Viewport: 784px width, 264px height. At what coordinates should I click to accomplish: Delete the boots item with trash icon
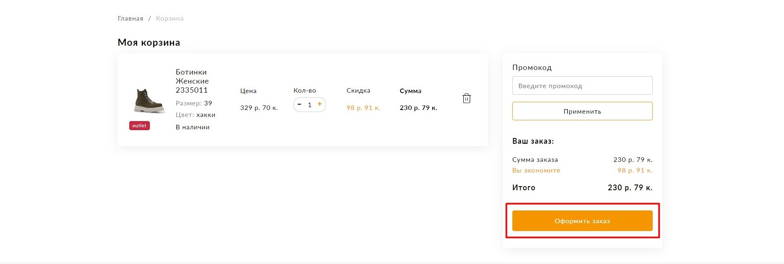tap(467, 98)
